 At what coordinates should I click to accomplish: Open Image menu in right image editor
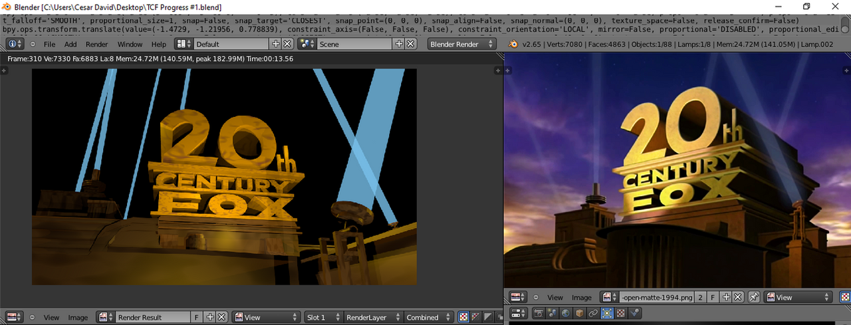pyautogui.click(x=581, y=297)
